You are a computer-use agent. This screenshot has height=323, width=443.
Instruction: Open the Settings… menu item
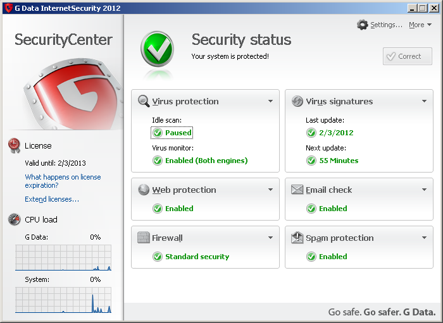tap(386, 25)
